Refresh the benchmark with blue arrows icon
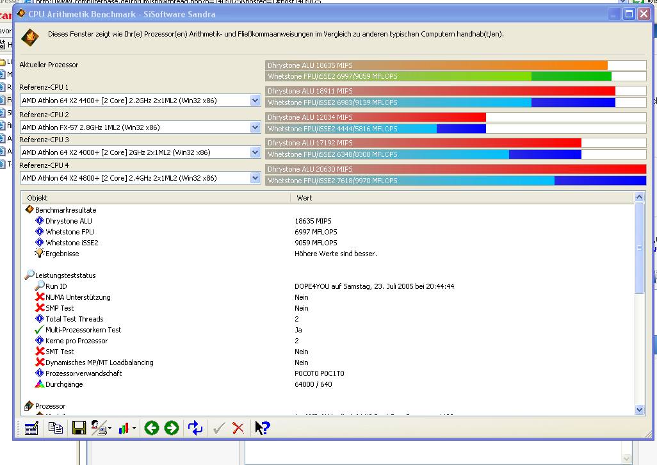This screenshot has height=465, width=657. click(x=195, y=428)
